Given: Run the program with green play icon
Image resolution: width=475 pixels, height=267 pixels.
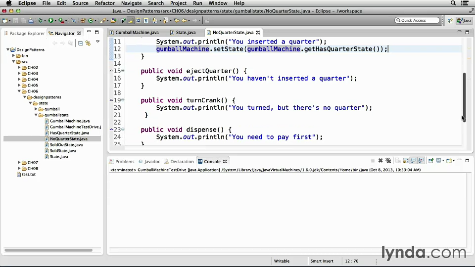Looking at the screenshot, I should (x=50, y=21).
